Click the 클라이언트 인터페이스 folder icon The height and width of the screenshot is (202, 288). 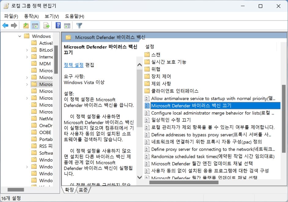point(147,91)
